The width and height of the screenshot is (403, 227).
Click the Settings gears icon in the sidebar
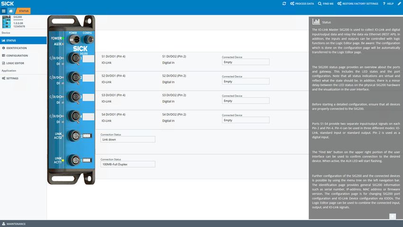coord(3,78)
